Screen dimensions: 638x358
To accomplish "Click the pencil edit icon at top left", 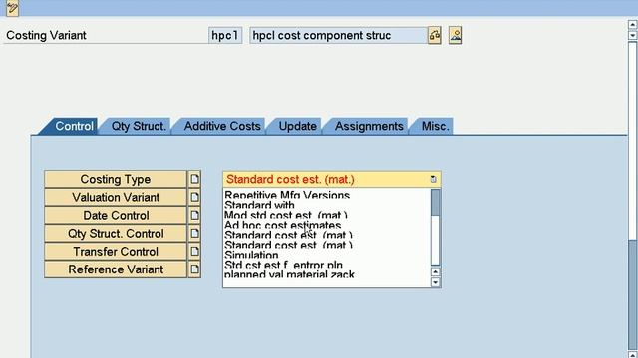I will pos(12,8).
